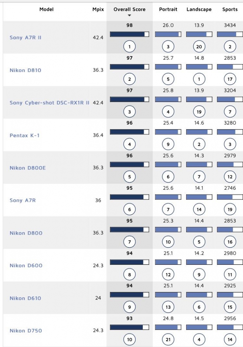
Task: Sort table by Overall Score column
Action: point(130,9)
